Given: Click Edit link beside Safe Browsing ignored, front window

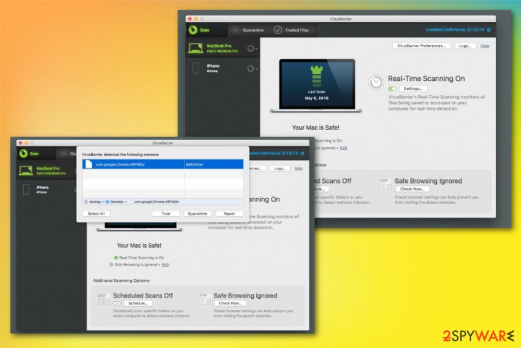Looking at the screenshot, I should 166,265.
